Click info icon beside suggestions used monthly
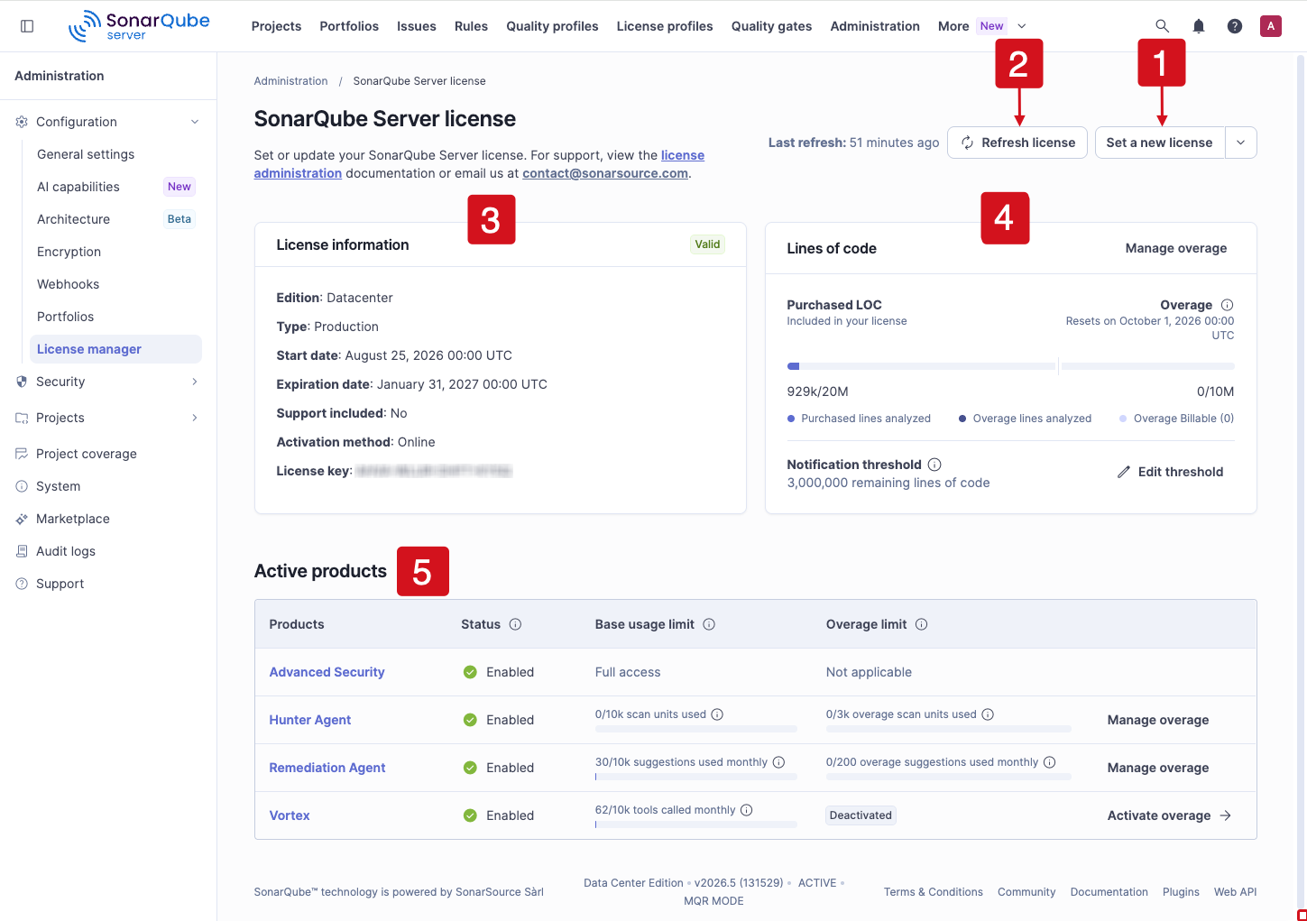 point(778,762)
